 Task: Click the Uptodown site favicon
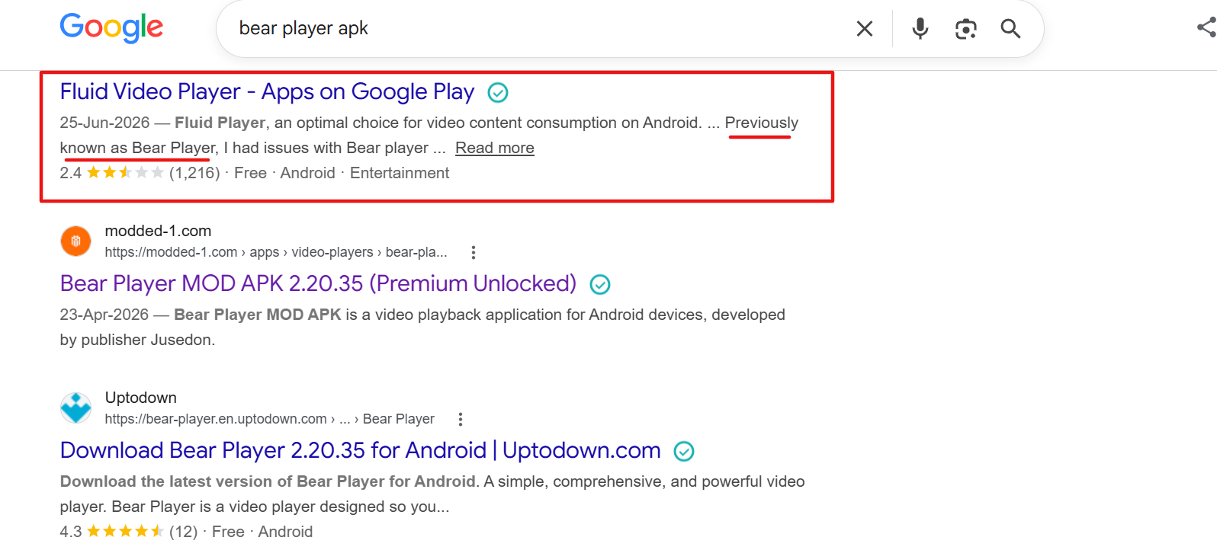[75, 408]
